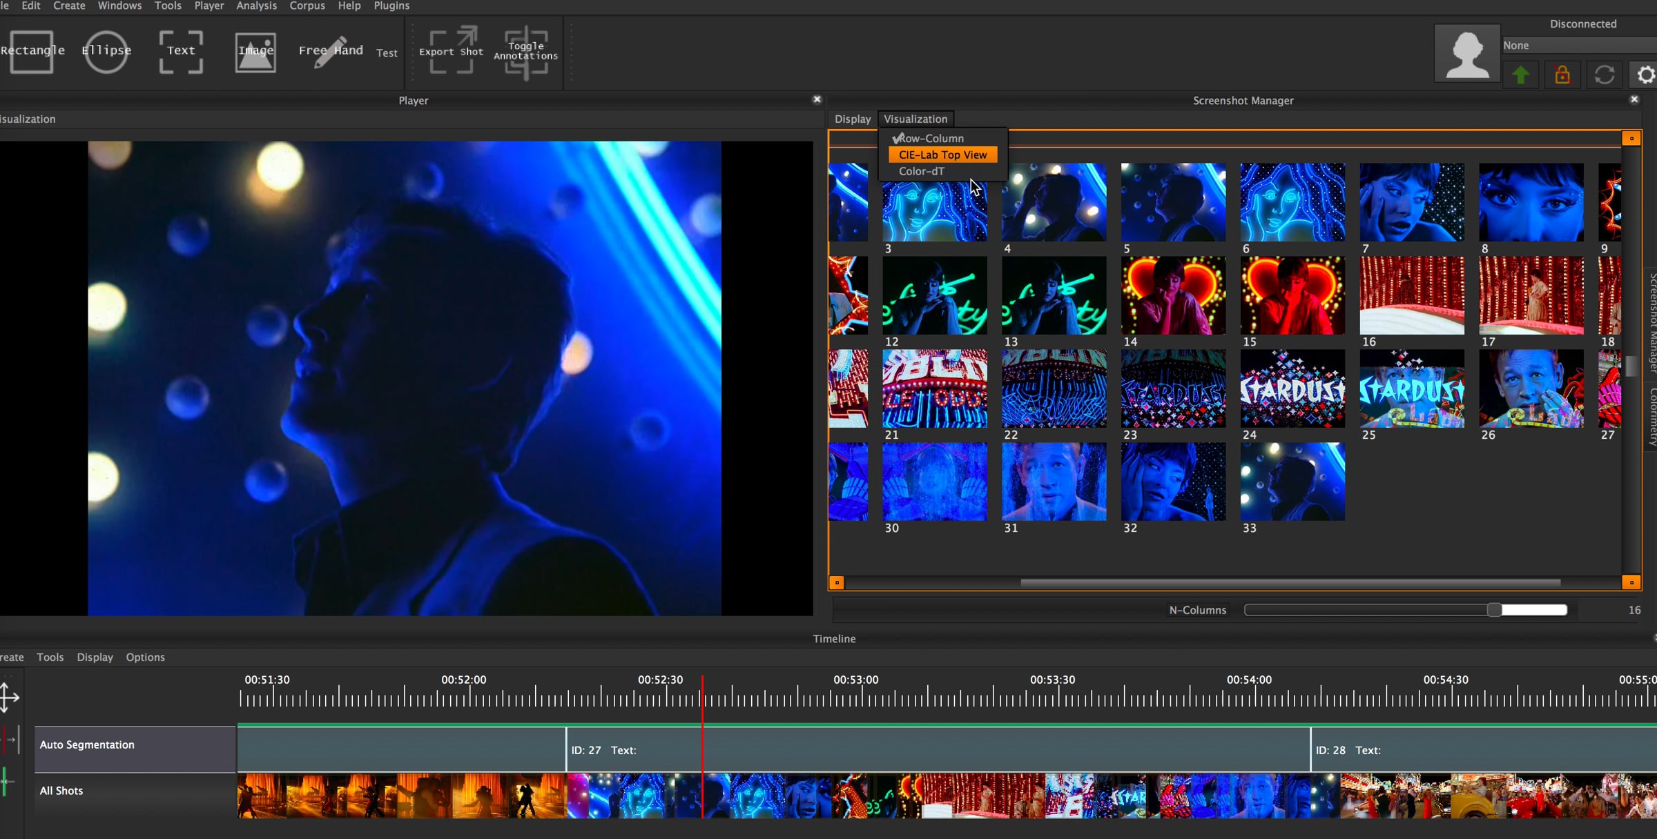Open the Create menu in the menu bar

(69, 6)
